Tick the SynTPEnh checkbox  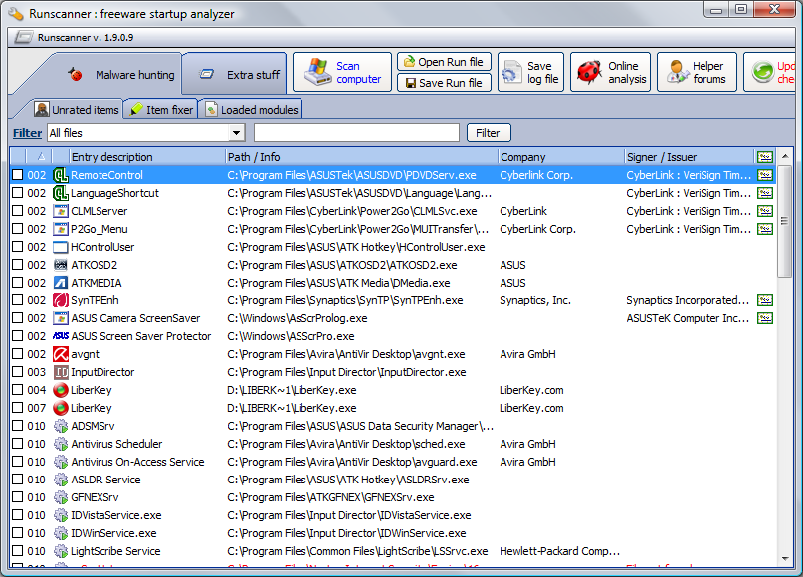click(x=17, y=300)
